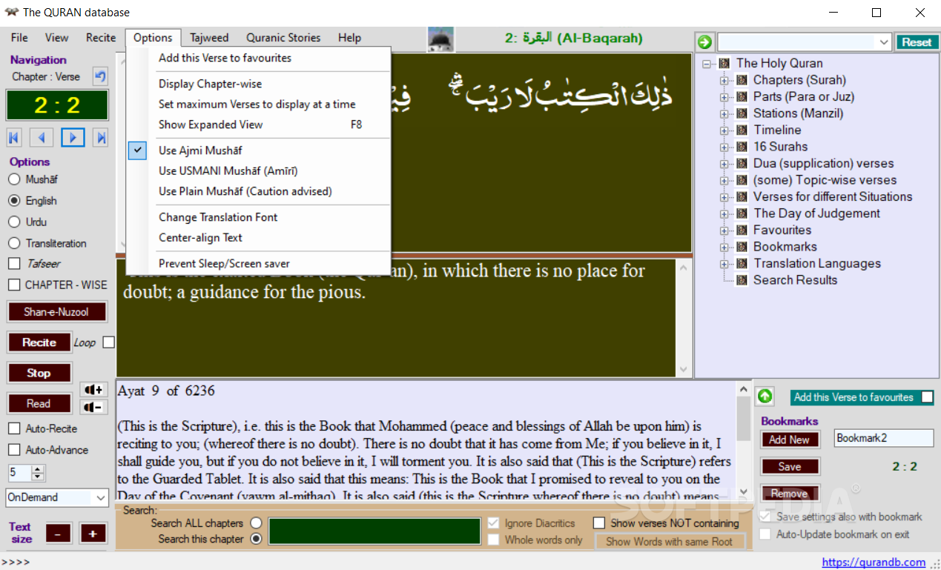
Task: Select Search ALL chapters radio button
Action: pos(257,523)
